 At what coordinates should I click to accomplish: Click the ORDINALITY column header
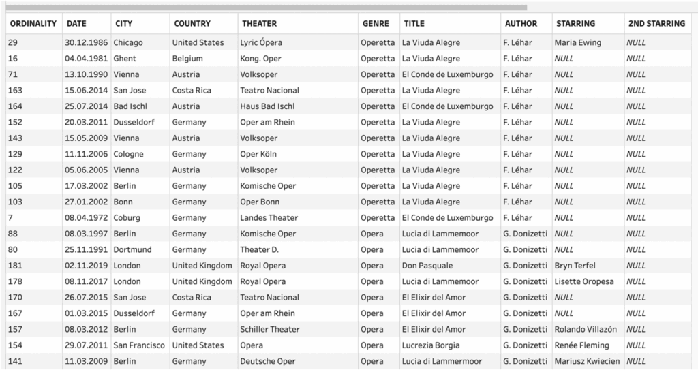pyautogui.click(x=32, y=23)
